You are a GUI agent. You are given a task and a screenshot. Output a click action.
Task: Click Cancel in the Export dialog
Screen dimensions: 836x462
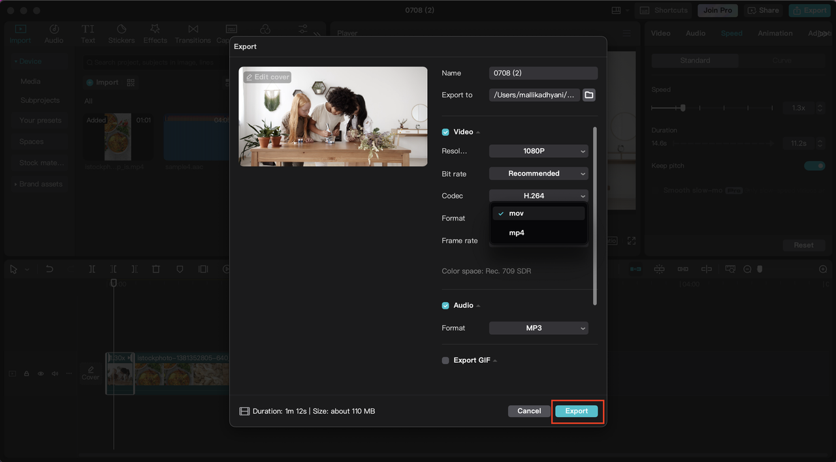point(529,411)
